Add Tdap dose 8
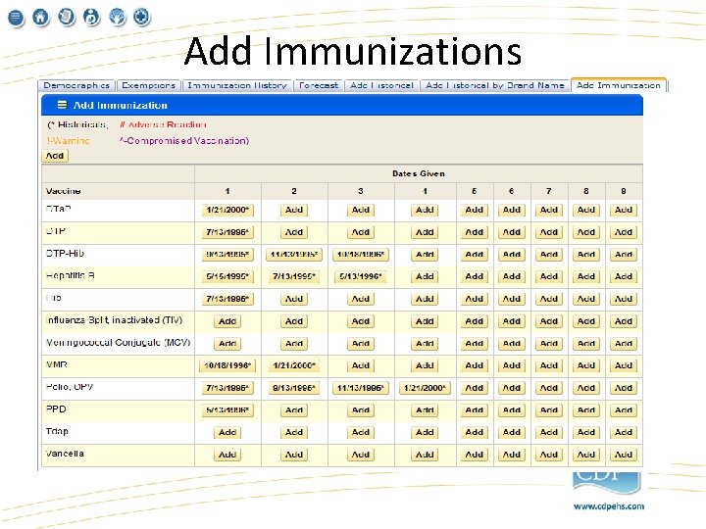Screen dimensions: 706x529 586,432
